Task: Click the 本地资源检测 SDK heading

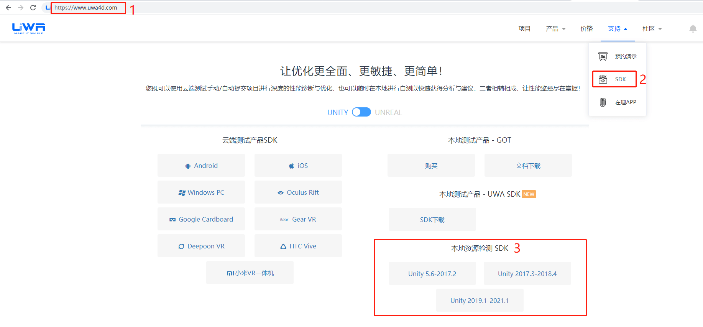Action: point(480,248)
